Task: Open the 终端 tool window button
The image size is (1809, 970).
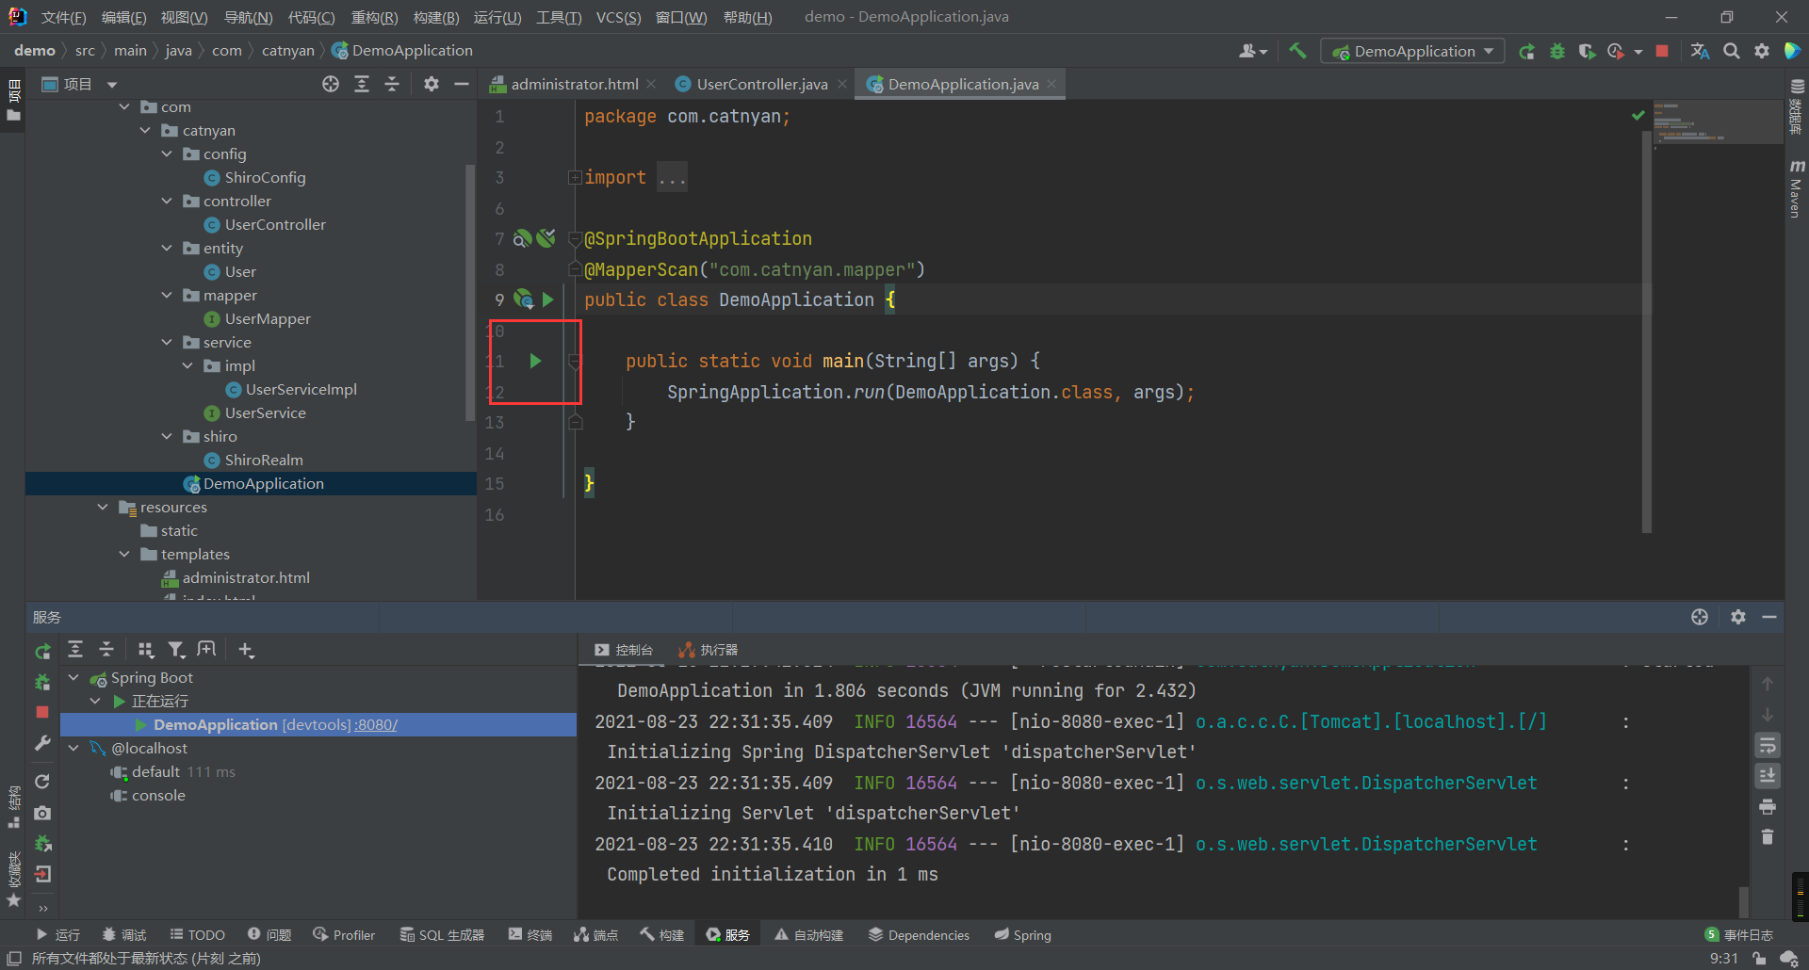Action: pyautogui.click(x=530, y=935)
